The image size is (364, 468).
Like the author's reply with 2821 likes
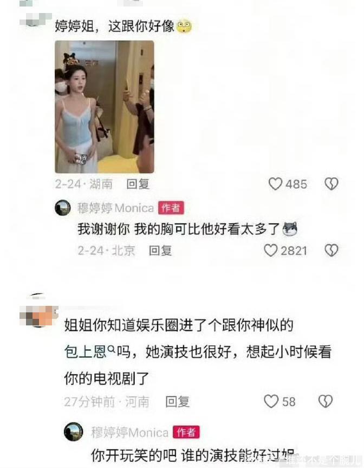click(x=271, y=251)
